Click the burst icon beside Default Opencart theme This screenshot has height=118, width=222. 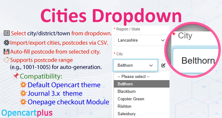pyautogui.click(x=23, y=85)
